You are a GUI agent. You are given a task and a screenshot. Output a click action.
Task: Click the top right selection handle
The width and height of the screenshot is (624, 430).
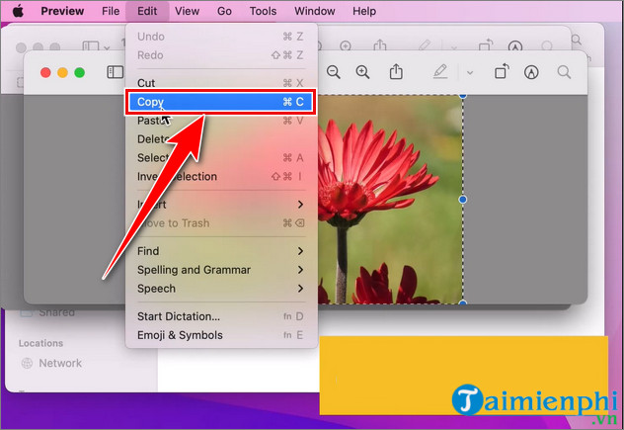(462, 96)
